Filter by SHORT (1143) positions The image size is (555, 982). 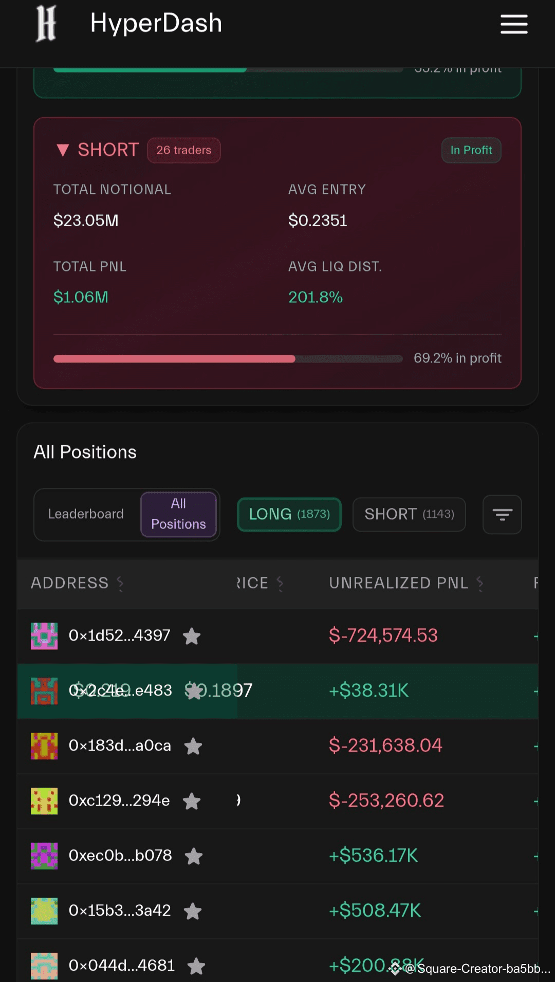pyautogui.click(x=409, y=514)
